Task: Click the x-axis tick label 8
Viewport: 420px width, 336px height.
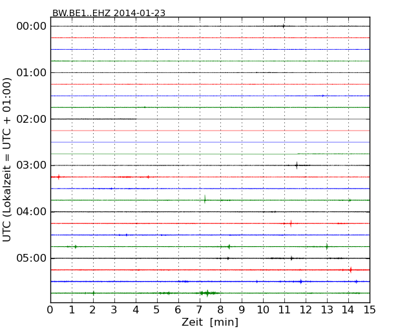Action: pyautogui.click(x=220, y=310)
